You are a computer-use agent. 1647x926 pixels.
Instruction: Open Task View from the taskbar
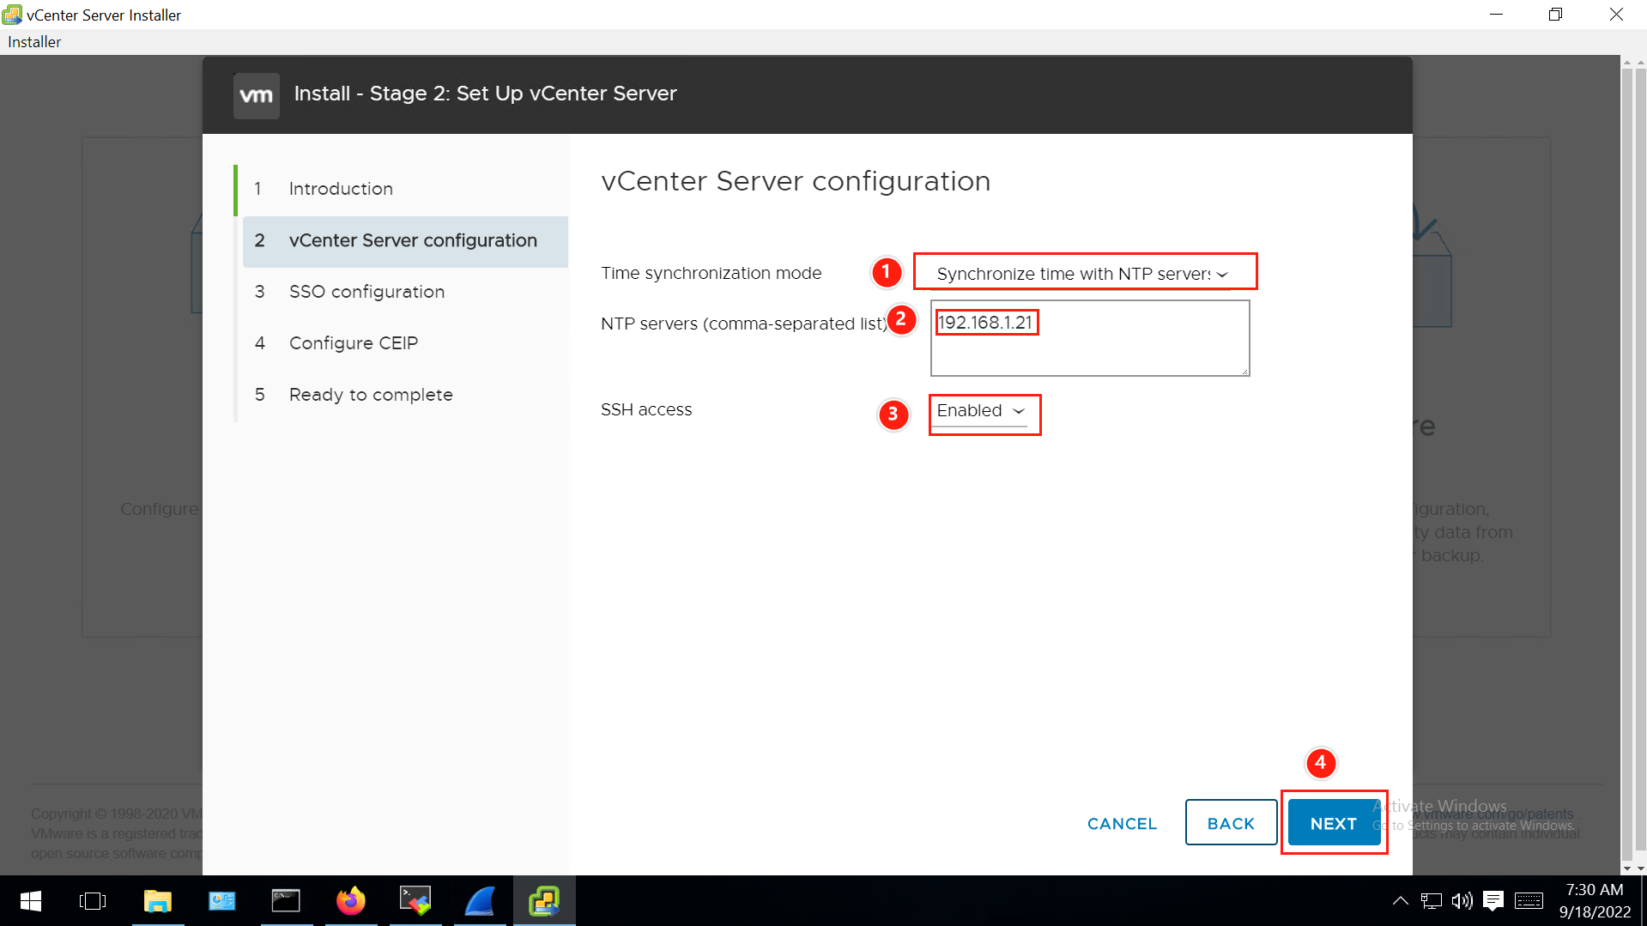[x=93, y=901]
